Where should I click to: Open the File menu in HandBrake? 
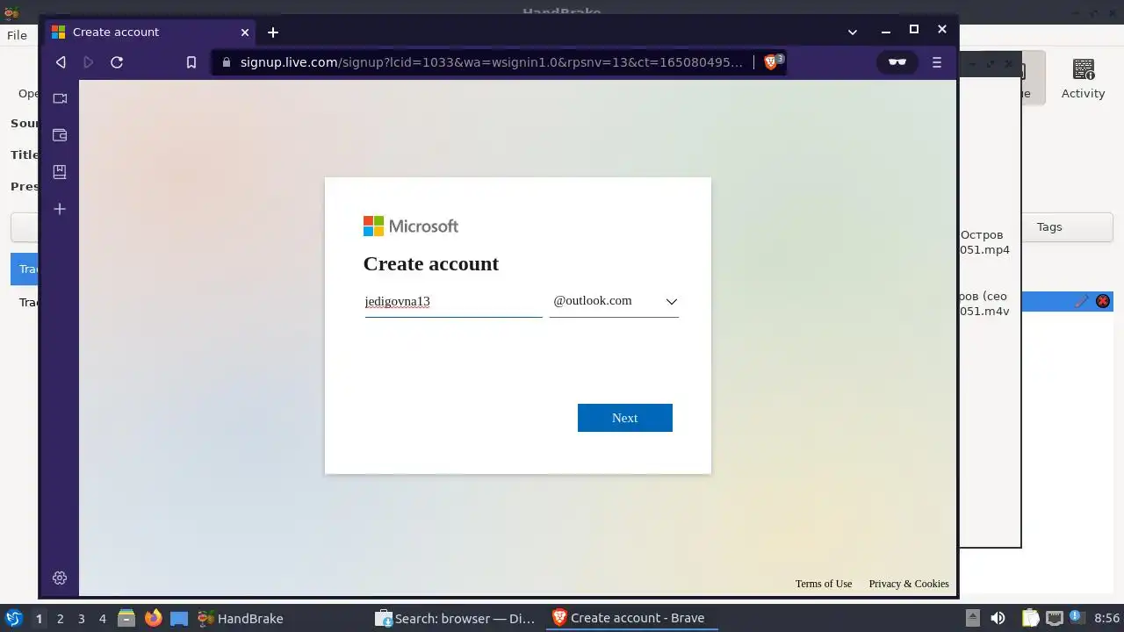pyautogui.click(x=17, y=35)
